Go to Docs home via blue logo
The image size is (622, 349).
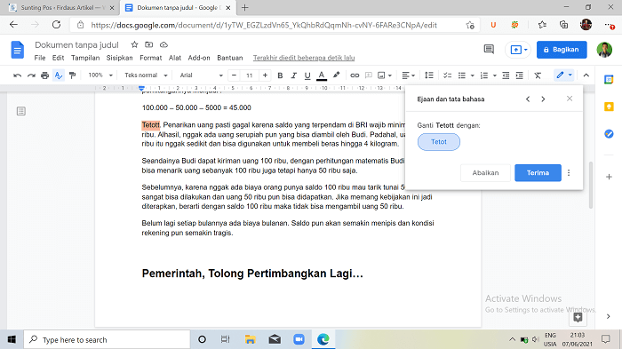coord(18,50)
